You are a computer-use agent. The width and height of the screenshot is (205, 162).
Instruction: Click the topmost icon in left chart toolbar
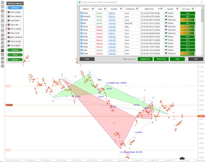[3, 3]
